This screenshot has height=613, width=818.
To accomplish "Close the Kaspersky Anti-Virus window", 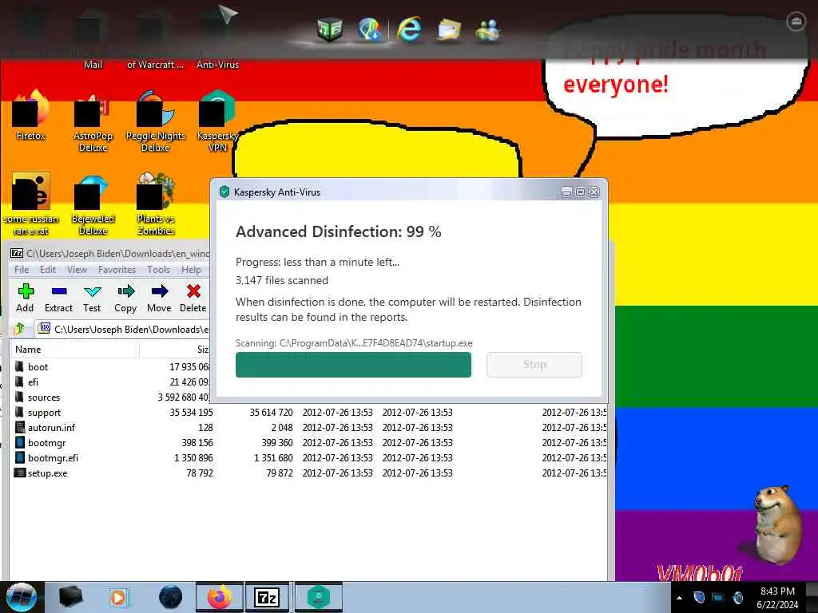I will click(594, 192).
